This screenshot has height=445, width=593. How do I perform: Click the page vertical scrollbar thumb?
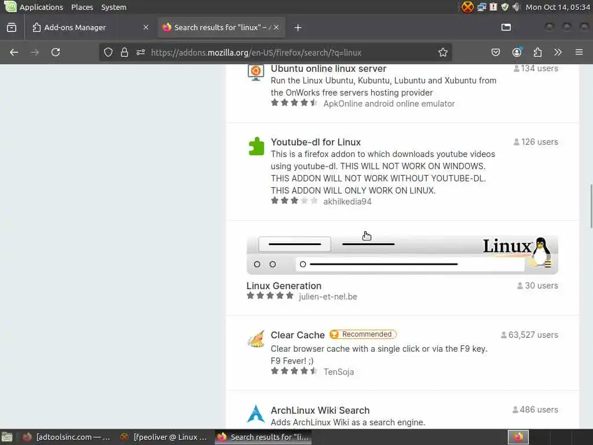tap(591, 206)
